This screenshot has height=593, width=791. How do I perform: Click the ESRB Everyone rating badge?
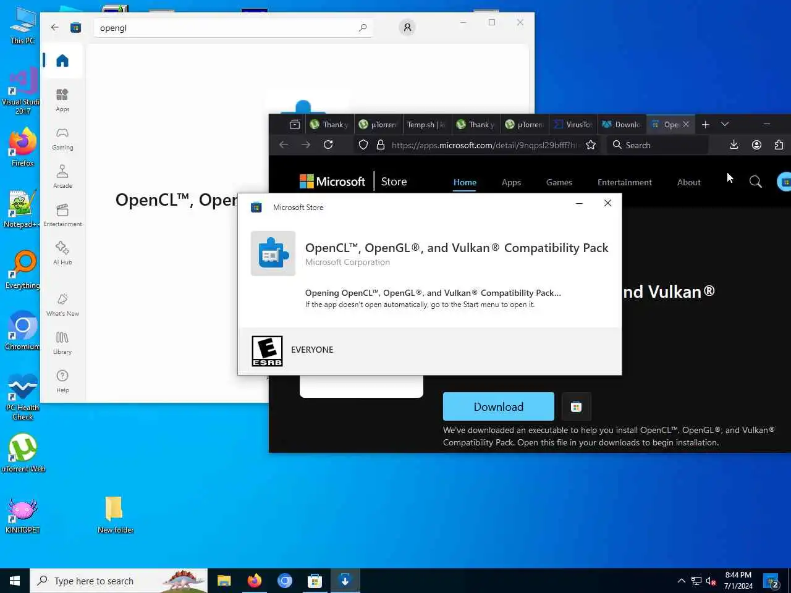point(267,351)
